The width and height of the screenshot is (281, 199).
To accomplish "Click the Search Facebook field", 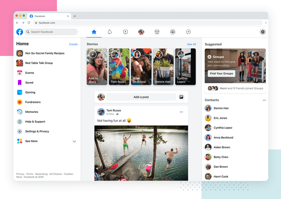I will (51, 32).
